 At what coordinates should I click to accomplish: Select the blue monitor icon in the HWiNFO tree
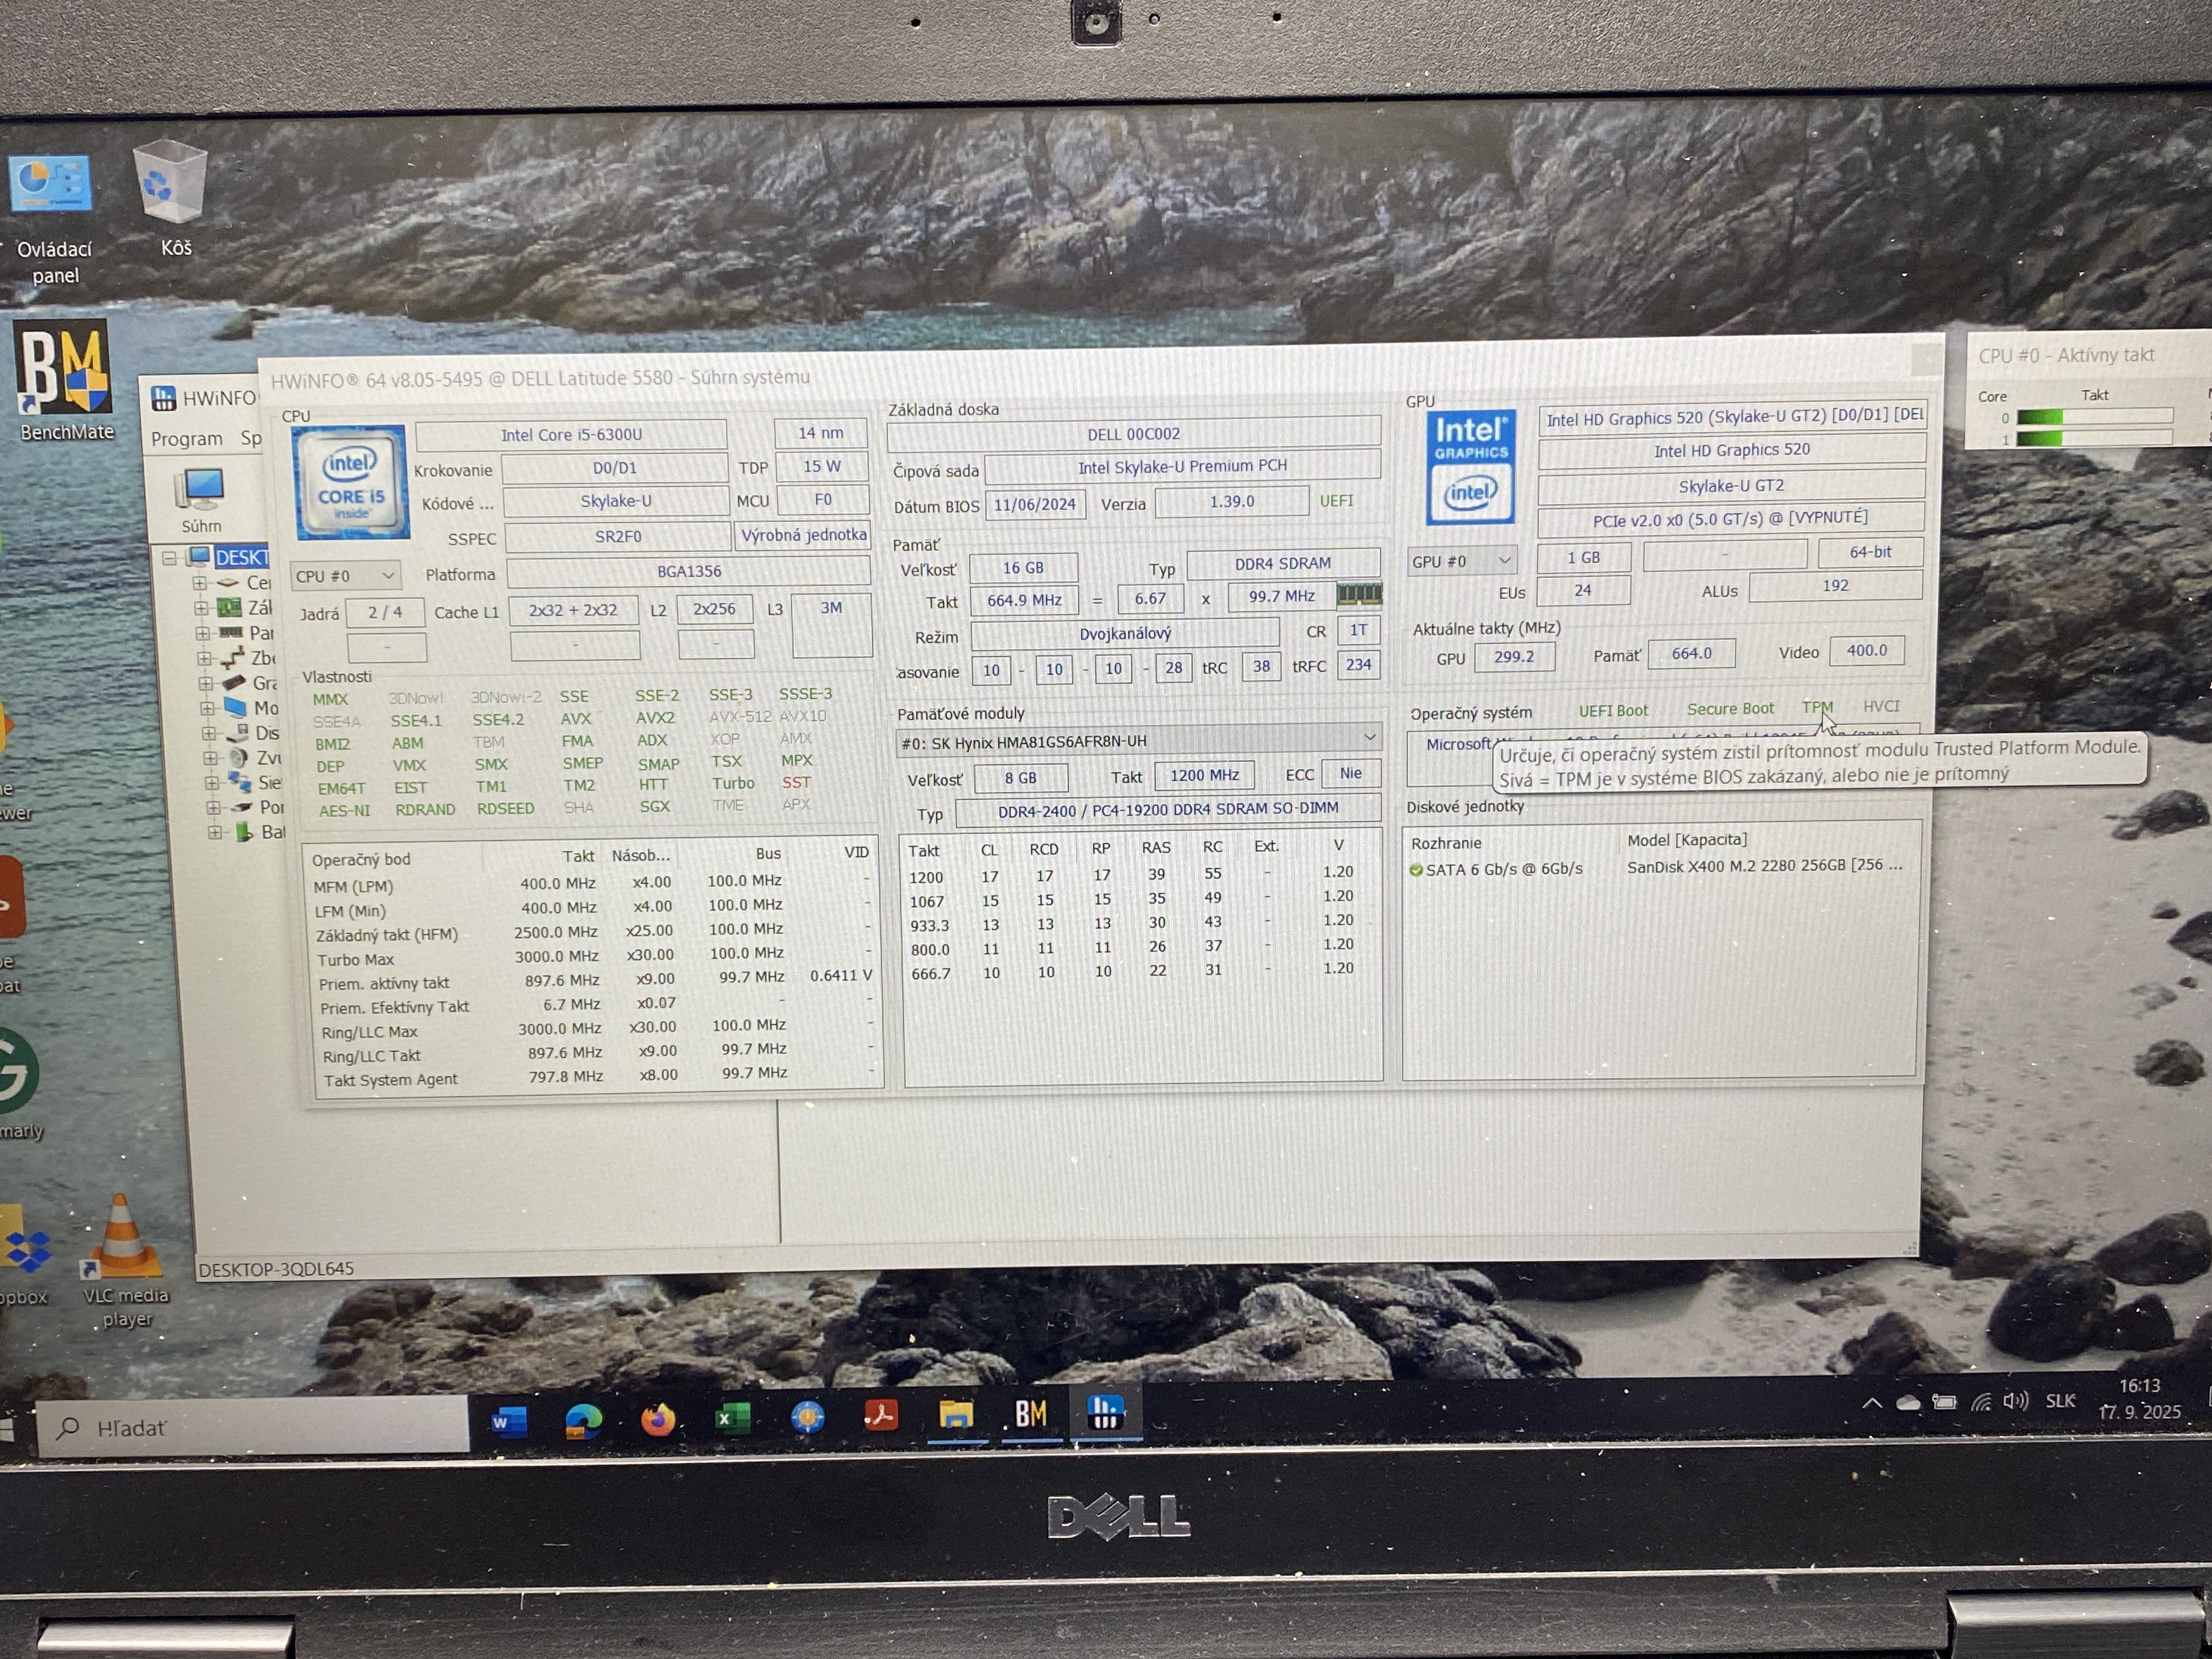click(235, 707)
